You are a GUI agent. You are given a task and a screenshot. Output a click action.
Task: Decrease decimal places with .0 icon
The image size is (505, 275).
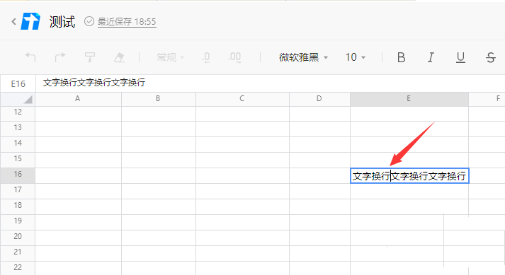pyautogui.click(x=206, y=57)
